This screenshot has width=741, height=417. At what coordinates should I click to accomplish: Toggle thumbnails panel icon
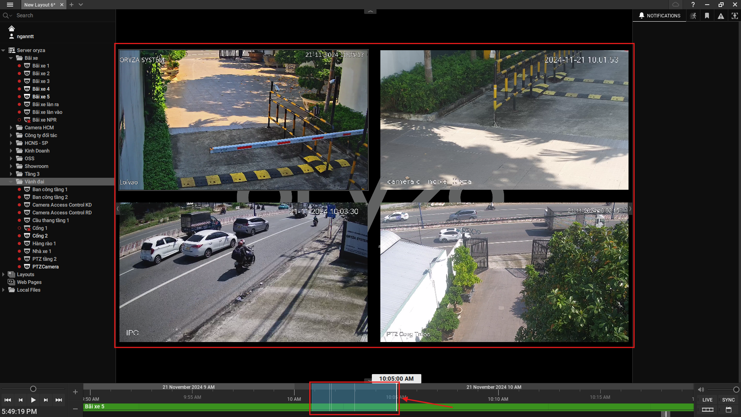(x=707, y=410)
